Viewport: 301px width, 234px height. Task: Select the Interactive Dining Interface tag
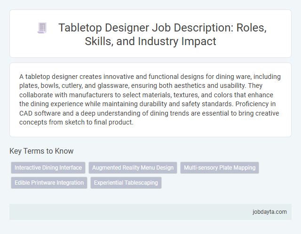48,168
